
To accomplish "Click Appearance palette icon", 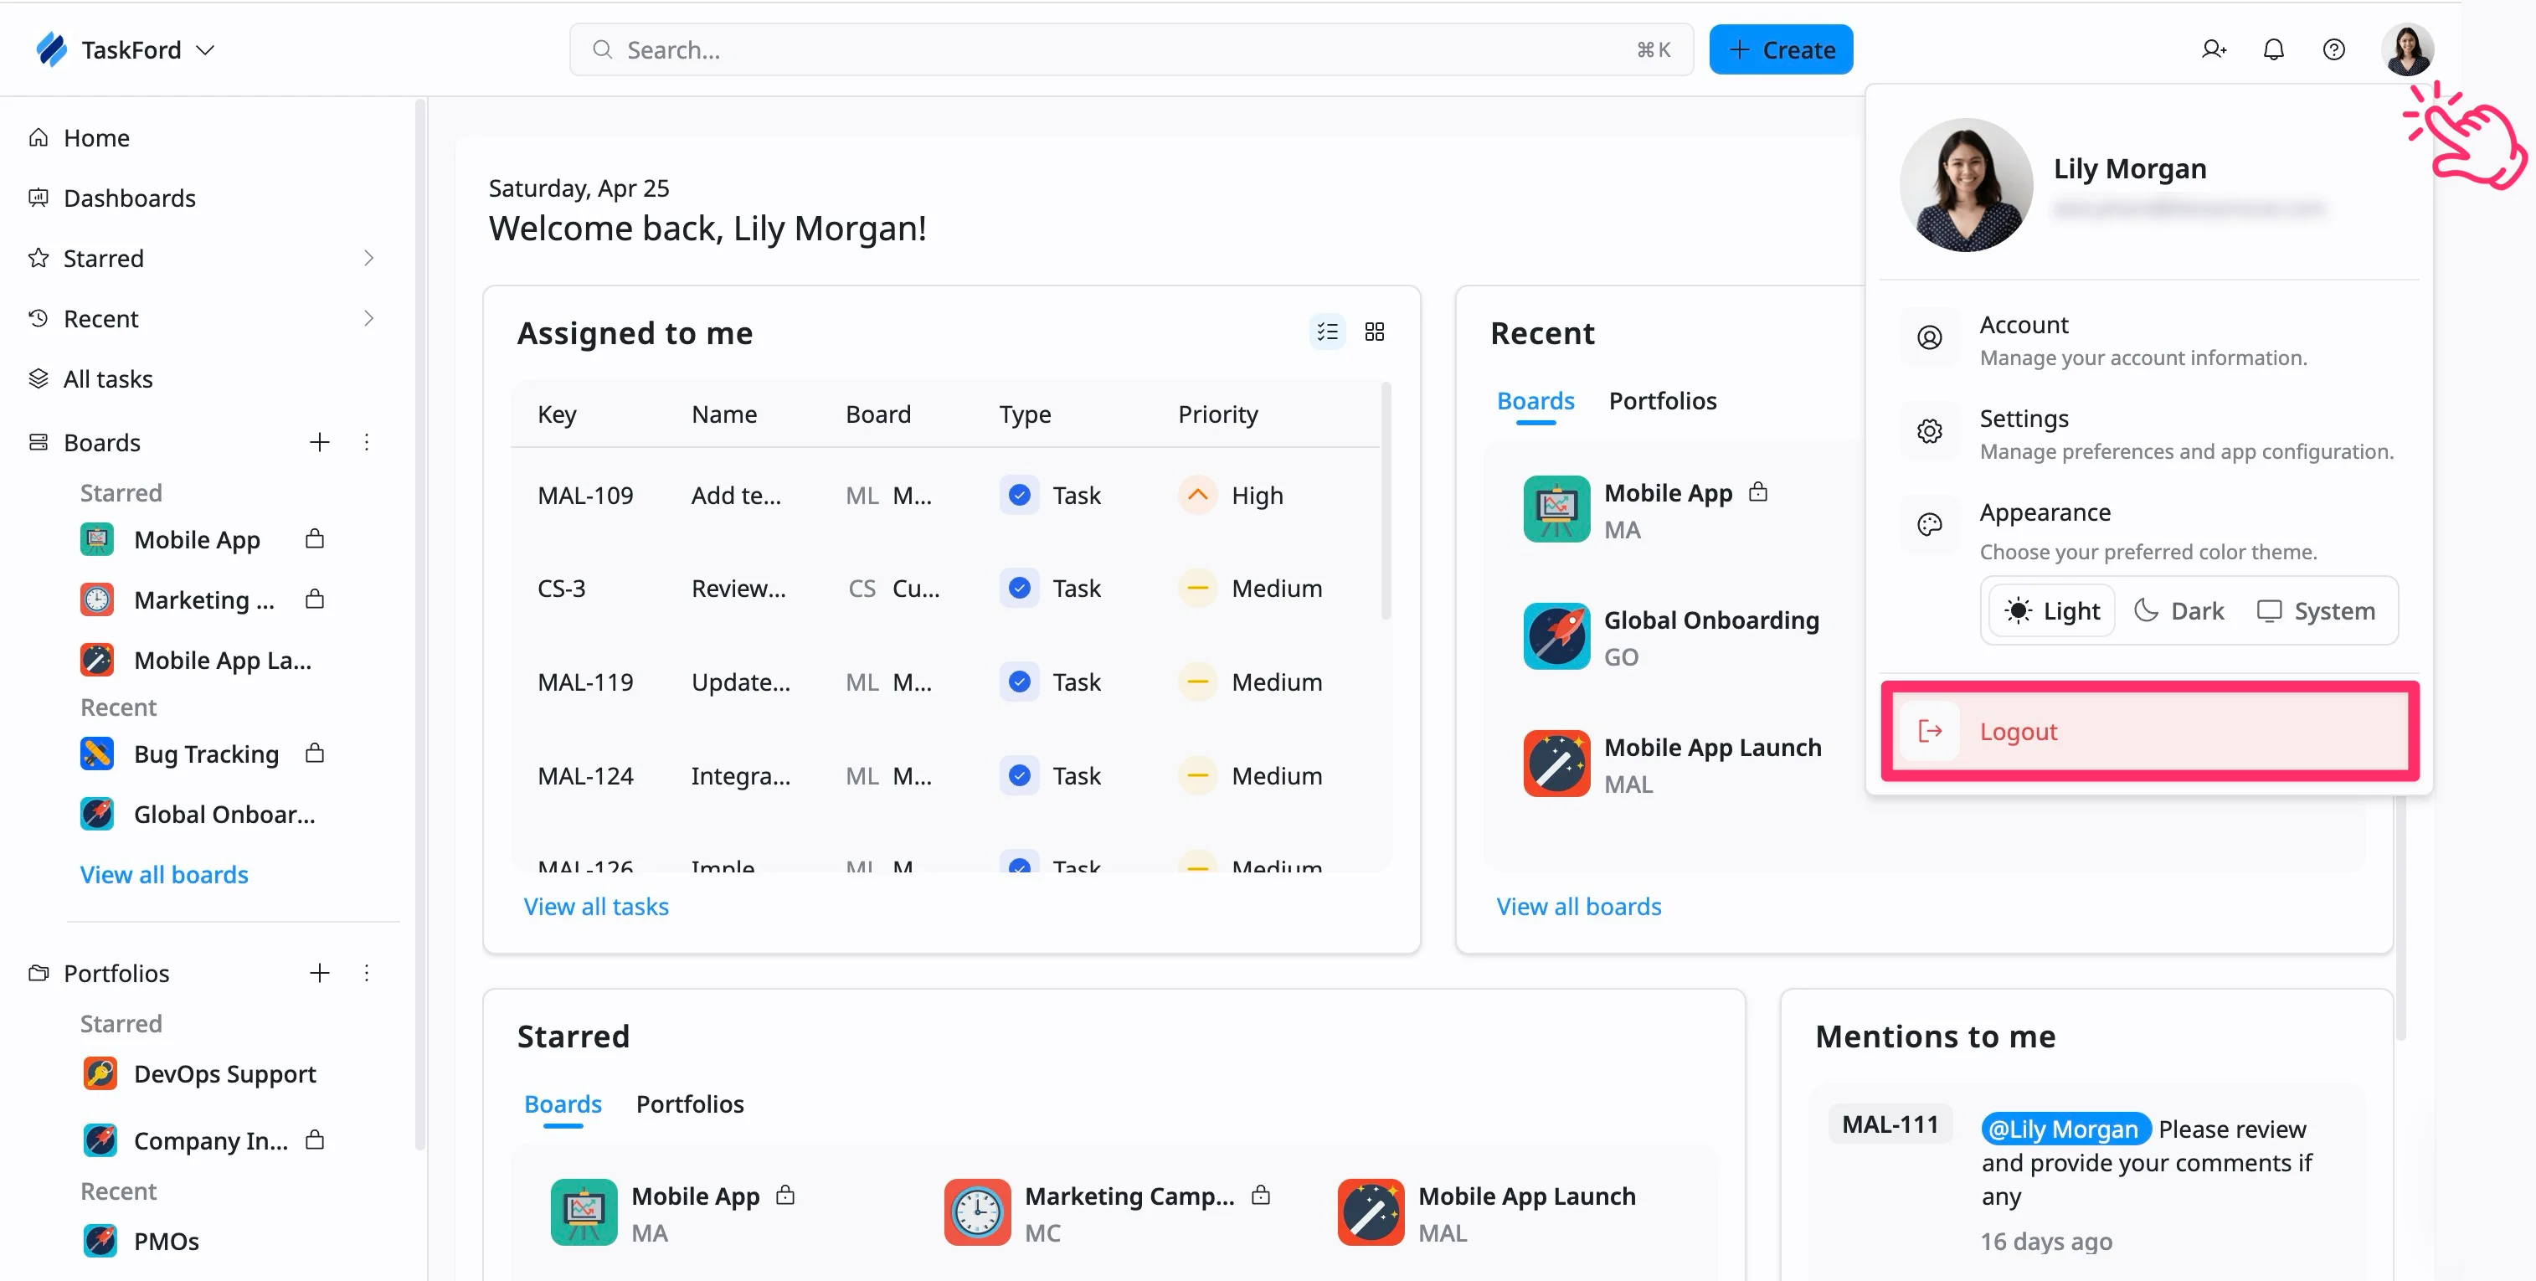I will [x=1928, y=525].
